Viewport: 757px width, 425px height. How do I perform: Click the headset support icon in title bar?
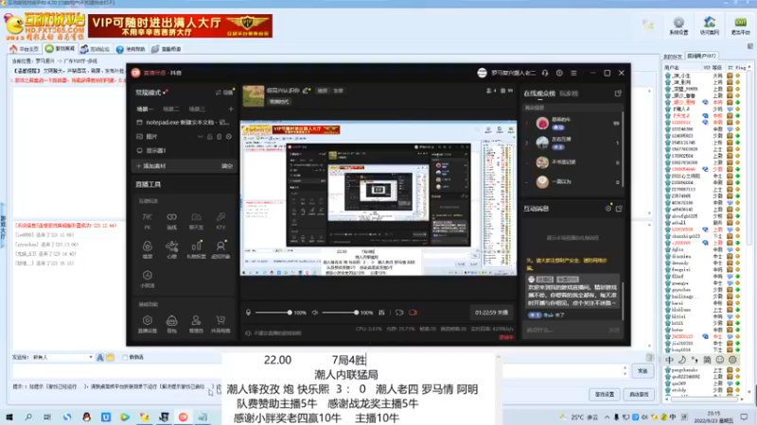click(545, 73)
